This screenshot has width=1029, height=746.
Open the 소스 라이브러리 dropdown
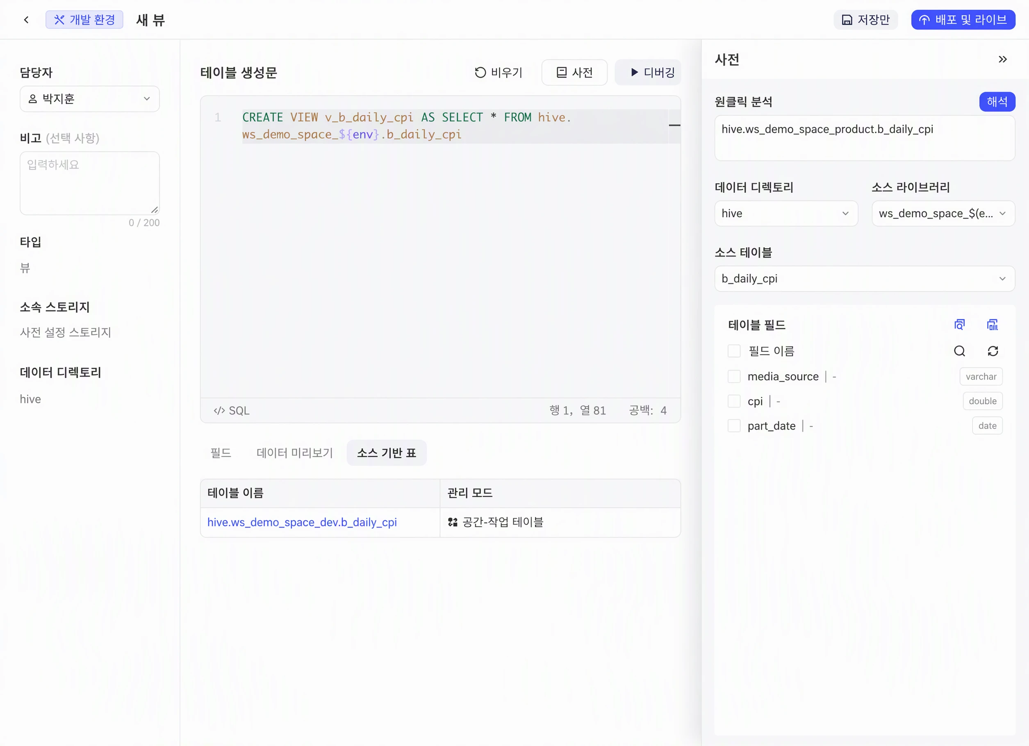pos(943,214)
